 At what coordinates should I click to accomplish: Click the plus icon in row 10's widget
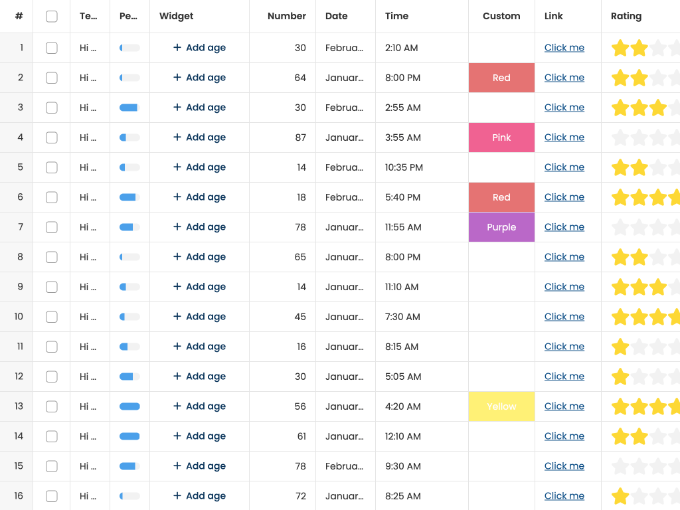[177, 317]
